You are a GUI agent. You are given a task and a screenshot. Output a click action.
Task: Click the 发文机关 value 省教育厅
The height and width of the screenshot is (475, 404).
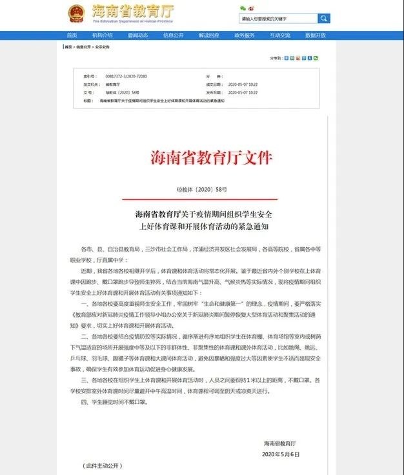point(113,85)
